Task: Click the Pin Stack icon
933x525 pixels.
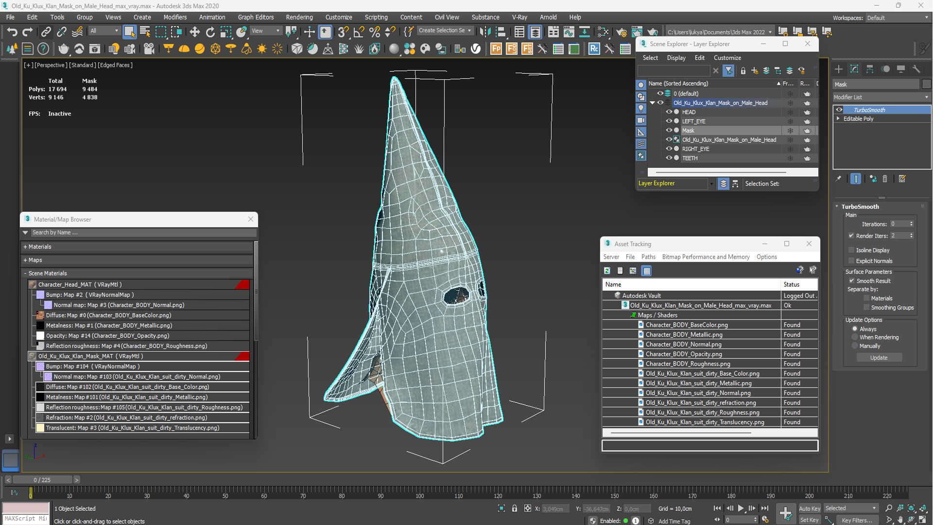Action: [x=838, y=179]
